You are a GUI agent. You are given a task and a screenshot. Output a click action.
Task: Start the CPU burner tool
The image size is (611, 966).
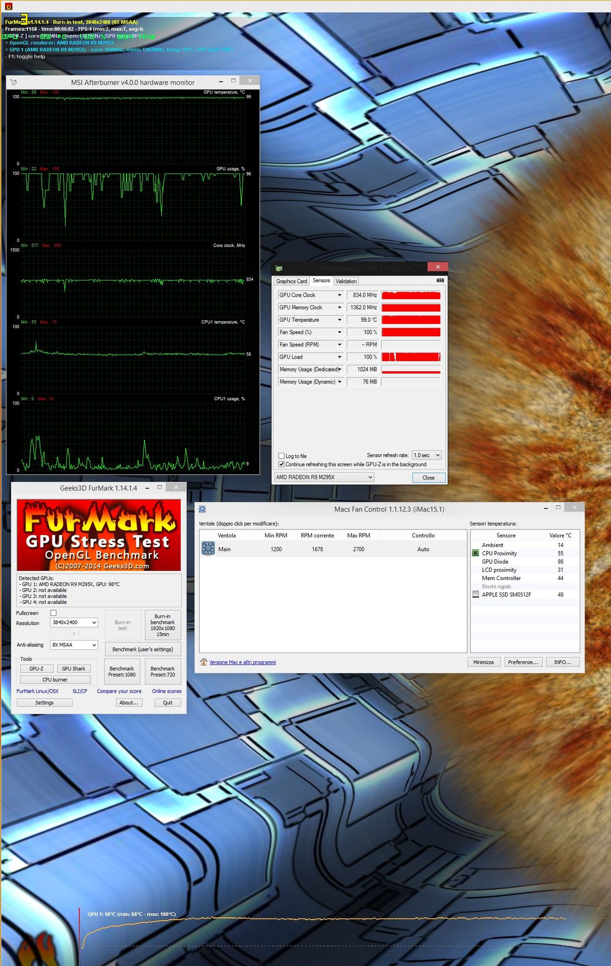[55, 679]
